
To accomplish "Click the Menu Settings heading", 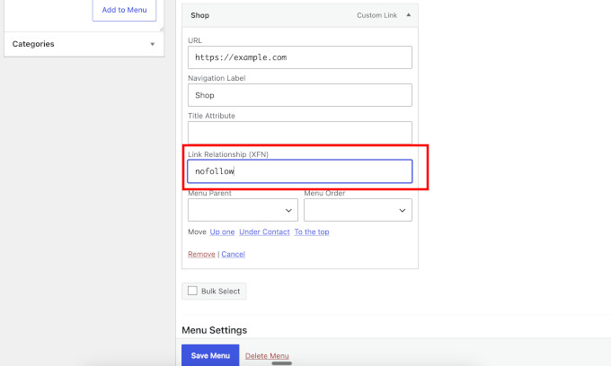I will click(x=215, y=330).
